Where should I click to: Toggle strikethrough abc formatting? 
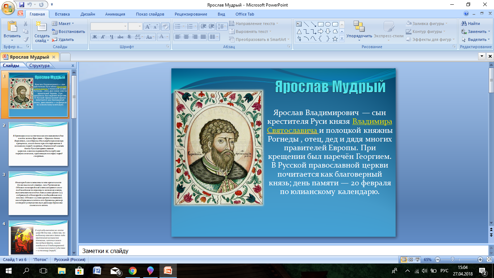click(120, 37)
